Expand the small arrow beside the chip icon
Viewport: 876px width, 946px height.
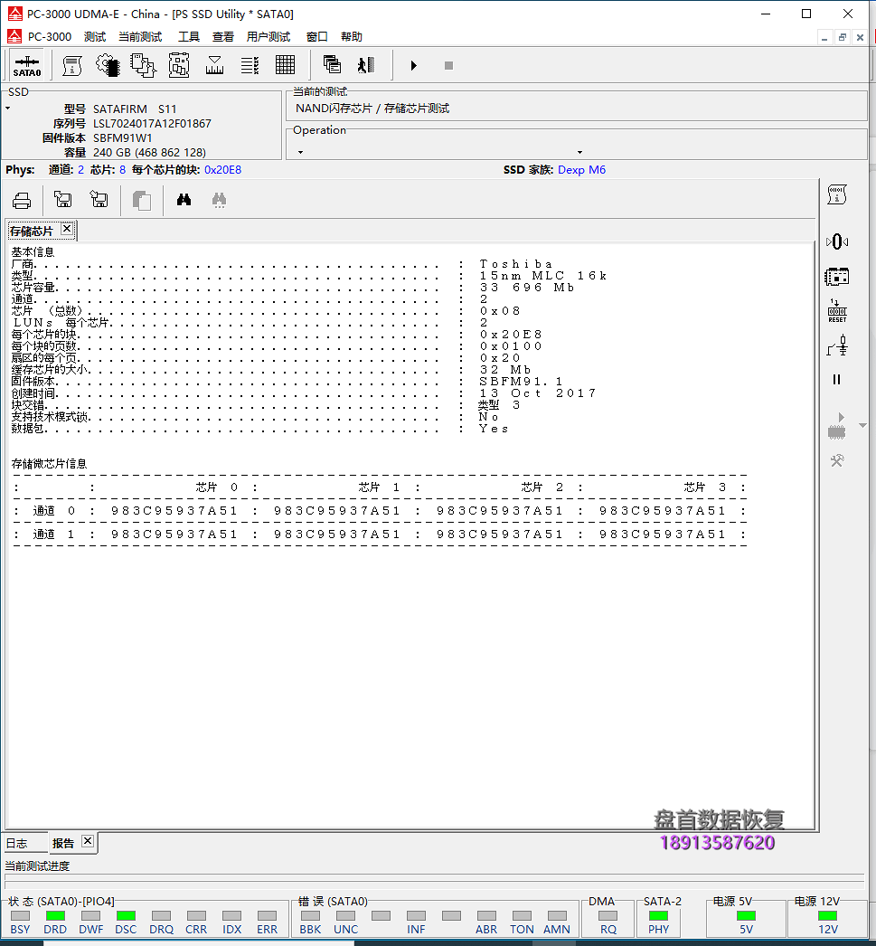[862, 425]
